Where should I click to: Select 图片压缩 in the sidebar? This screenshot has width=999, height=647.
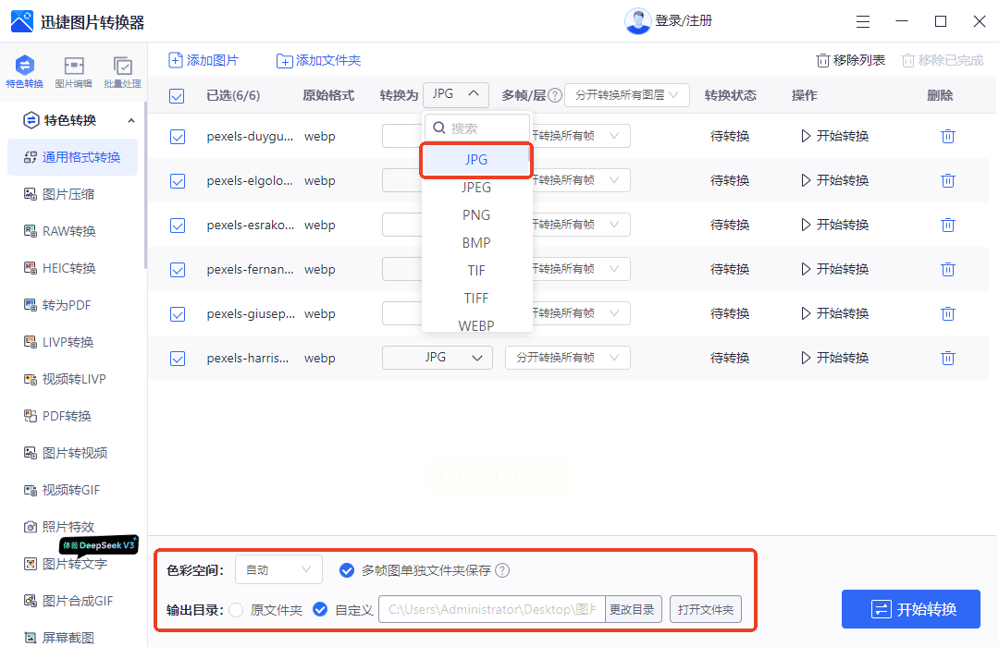click(68, 194)
